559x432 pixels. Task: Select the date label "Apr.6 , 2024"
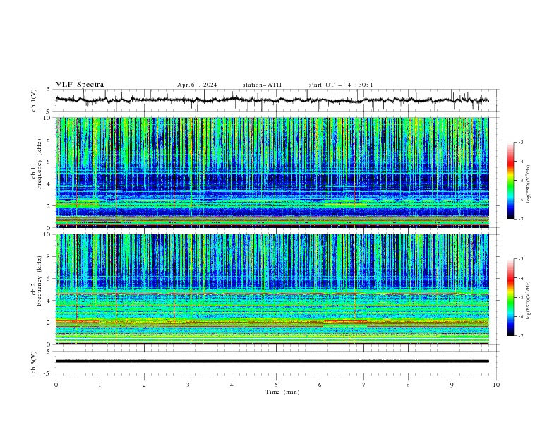(197, 85)
